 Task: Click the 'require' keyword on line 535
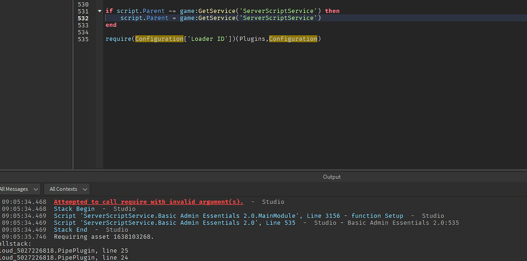click(118, 39)
